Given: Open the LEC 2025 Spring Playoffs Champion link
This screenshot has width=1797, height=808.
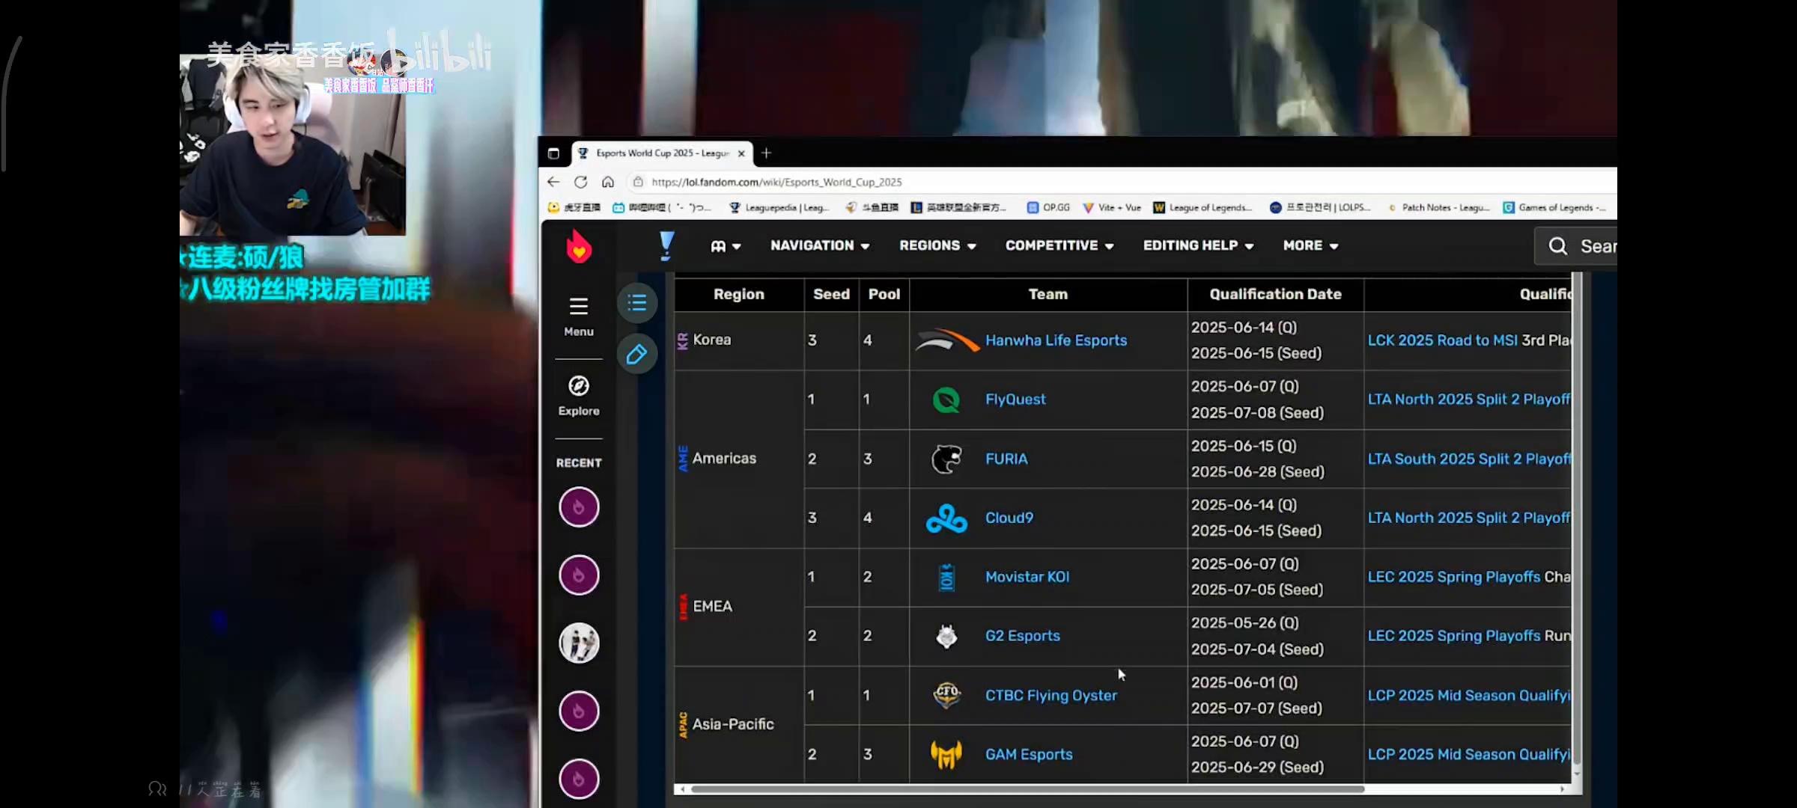Looking at the screenshot, I should [x=1453, y=577].
